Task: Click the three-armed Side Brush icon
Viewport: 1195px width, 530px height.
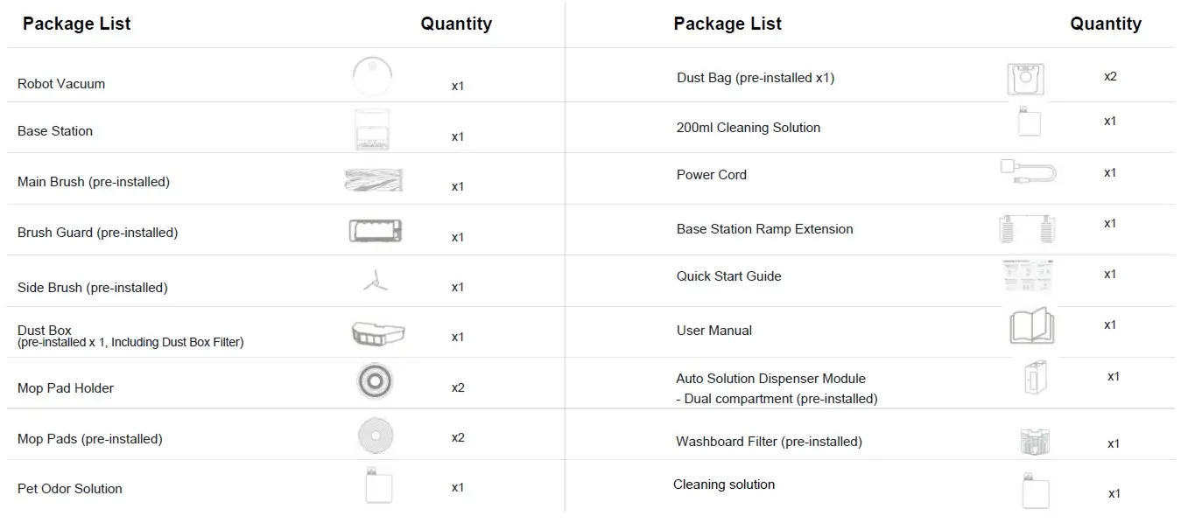Action: click(374, 282)
